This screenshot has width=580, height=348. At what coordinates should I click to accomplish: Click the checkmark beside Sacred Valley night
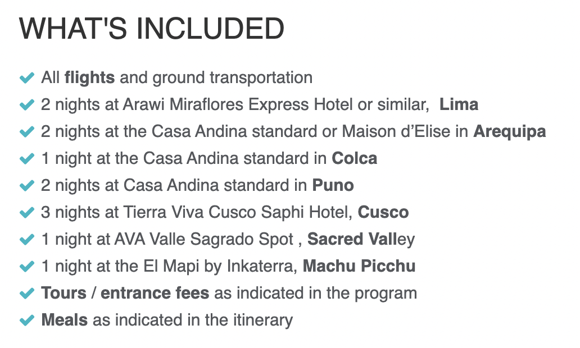[x=27, y=240]
